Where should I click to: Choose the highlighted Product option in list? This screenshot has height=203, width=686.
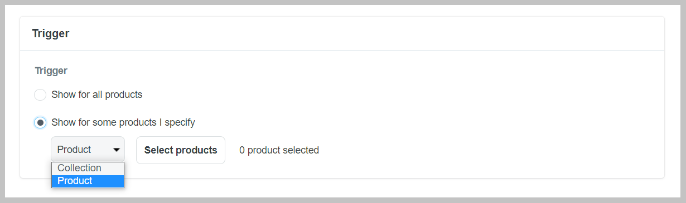pyautogui.click(x=88, y=181)
